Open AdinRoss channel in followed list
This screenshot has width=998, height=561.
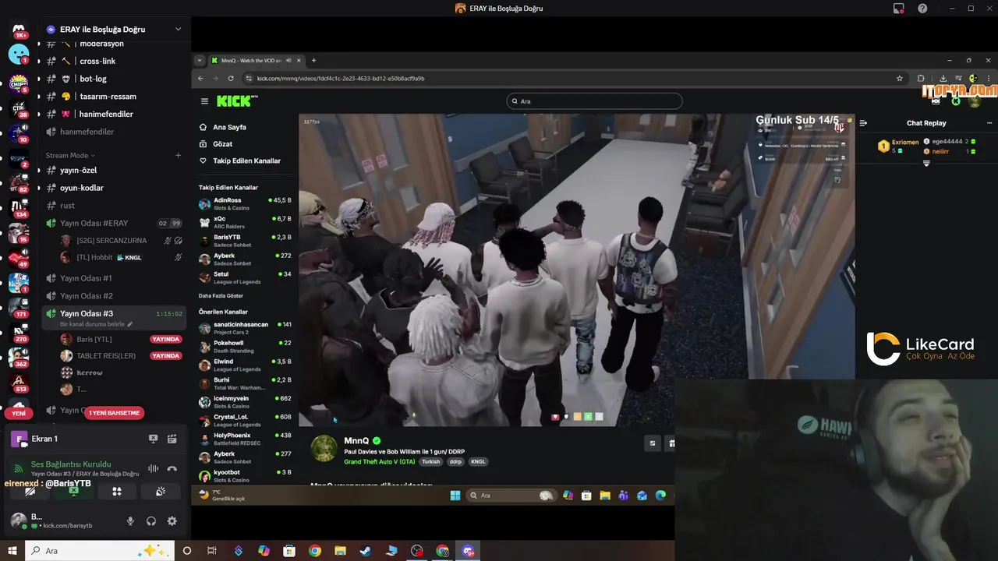245,203
